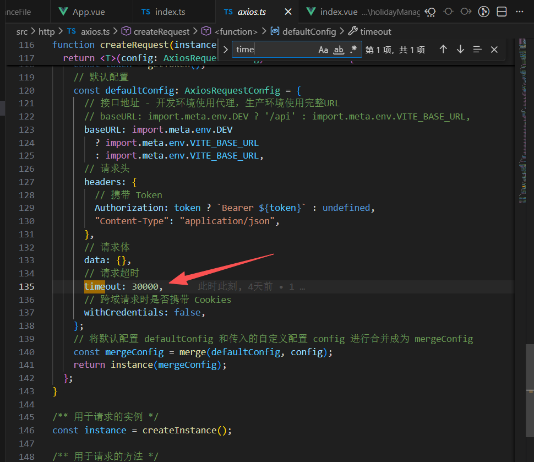This screenshot has height=462, width=534.
Task: Go to next match arrow
Action: [460, 50]
